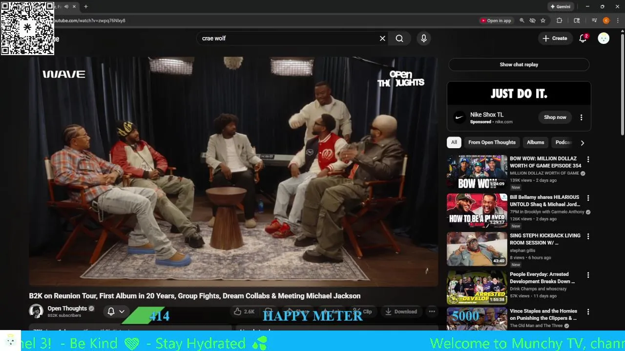Open the Chrome three-dot menu
This screenshot has height=351, width=625.
coord(618,20)
